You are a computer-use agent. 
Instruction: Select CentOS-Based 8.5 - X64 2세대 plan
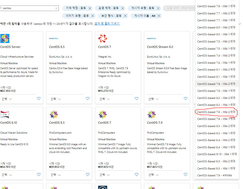tap(217, 161)
